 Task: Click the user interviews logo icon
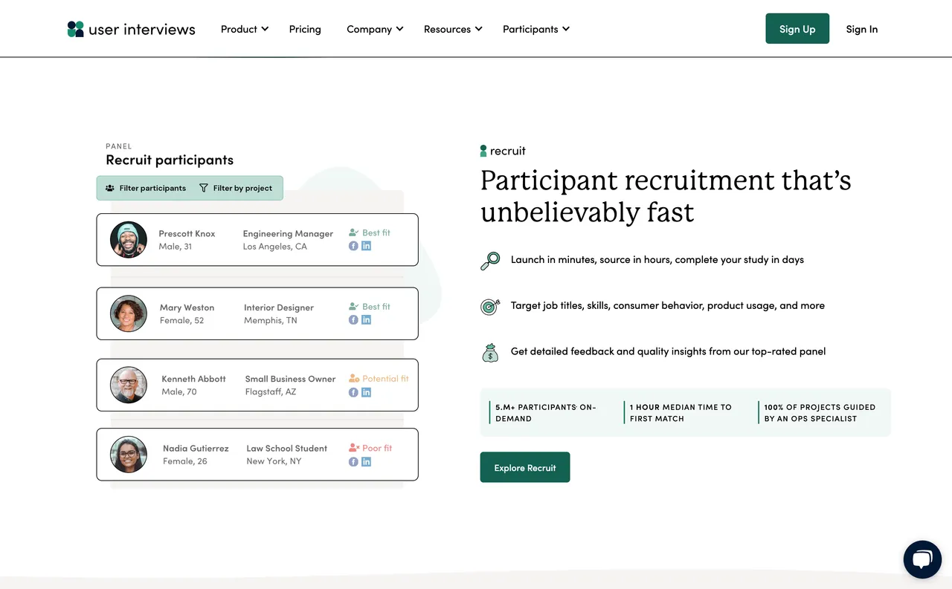click(75, 28)
